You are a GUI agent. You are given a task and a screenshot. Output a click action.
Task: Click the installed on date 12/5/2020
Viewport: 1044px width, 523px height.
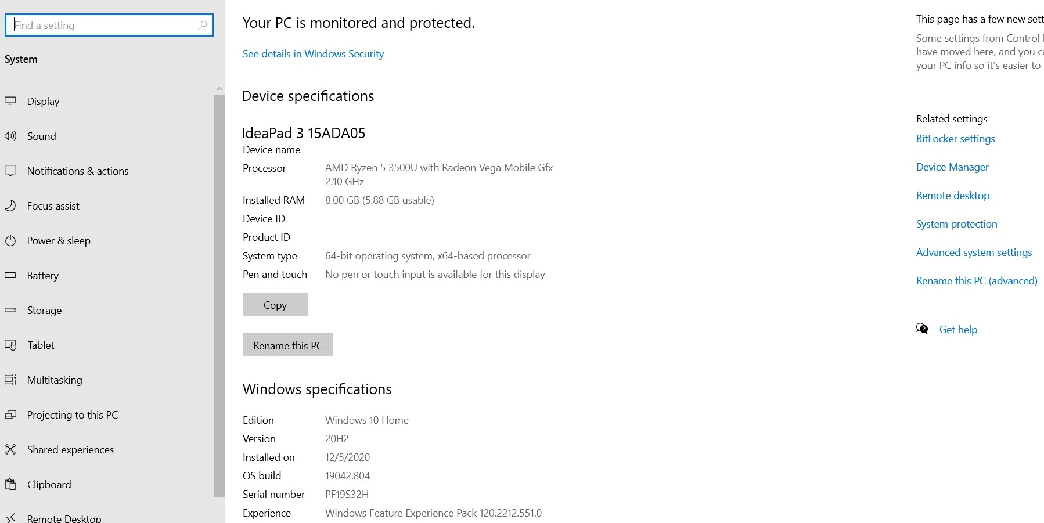tap(347, 457)
